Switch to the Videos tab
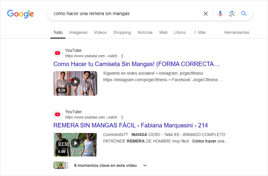268x176 pixels. [100, 32]
